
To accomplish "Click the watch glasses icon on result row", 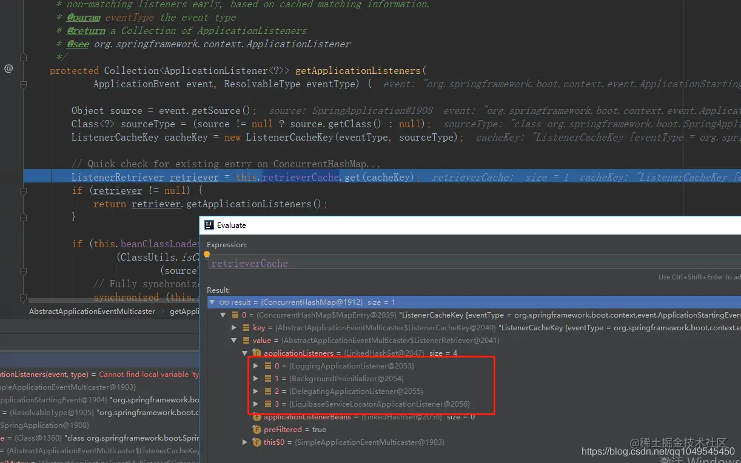I will [x=224, y=302].
